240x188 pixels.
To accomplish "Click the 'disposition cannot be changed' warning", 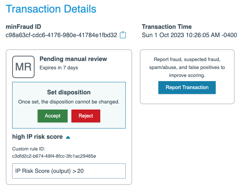I will 69,102.
